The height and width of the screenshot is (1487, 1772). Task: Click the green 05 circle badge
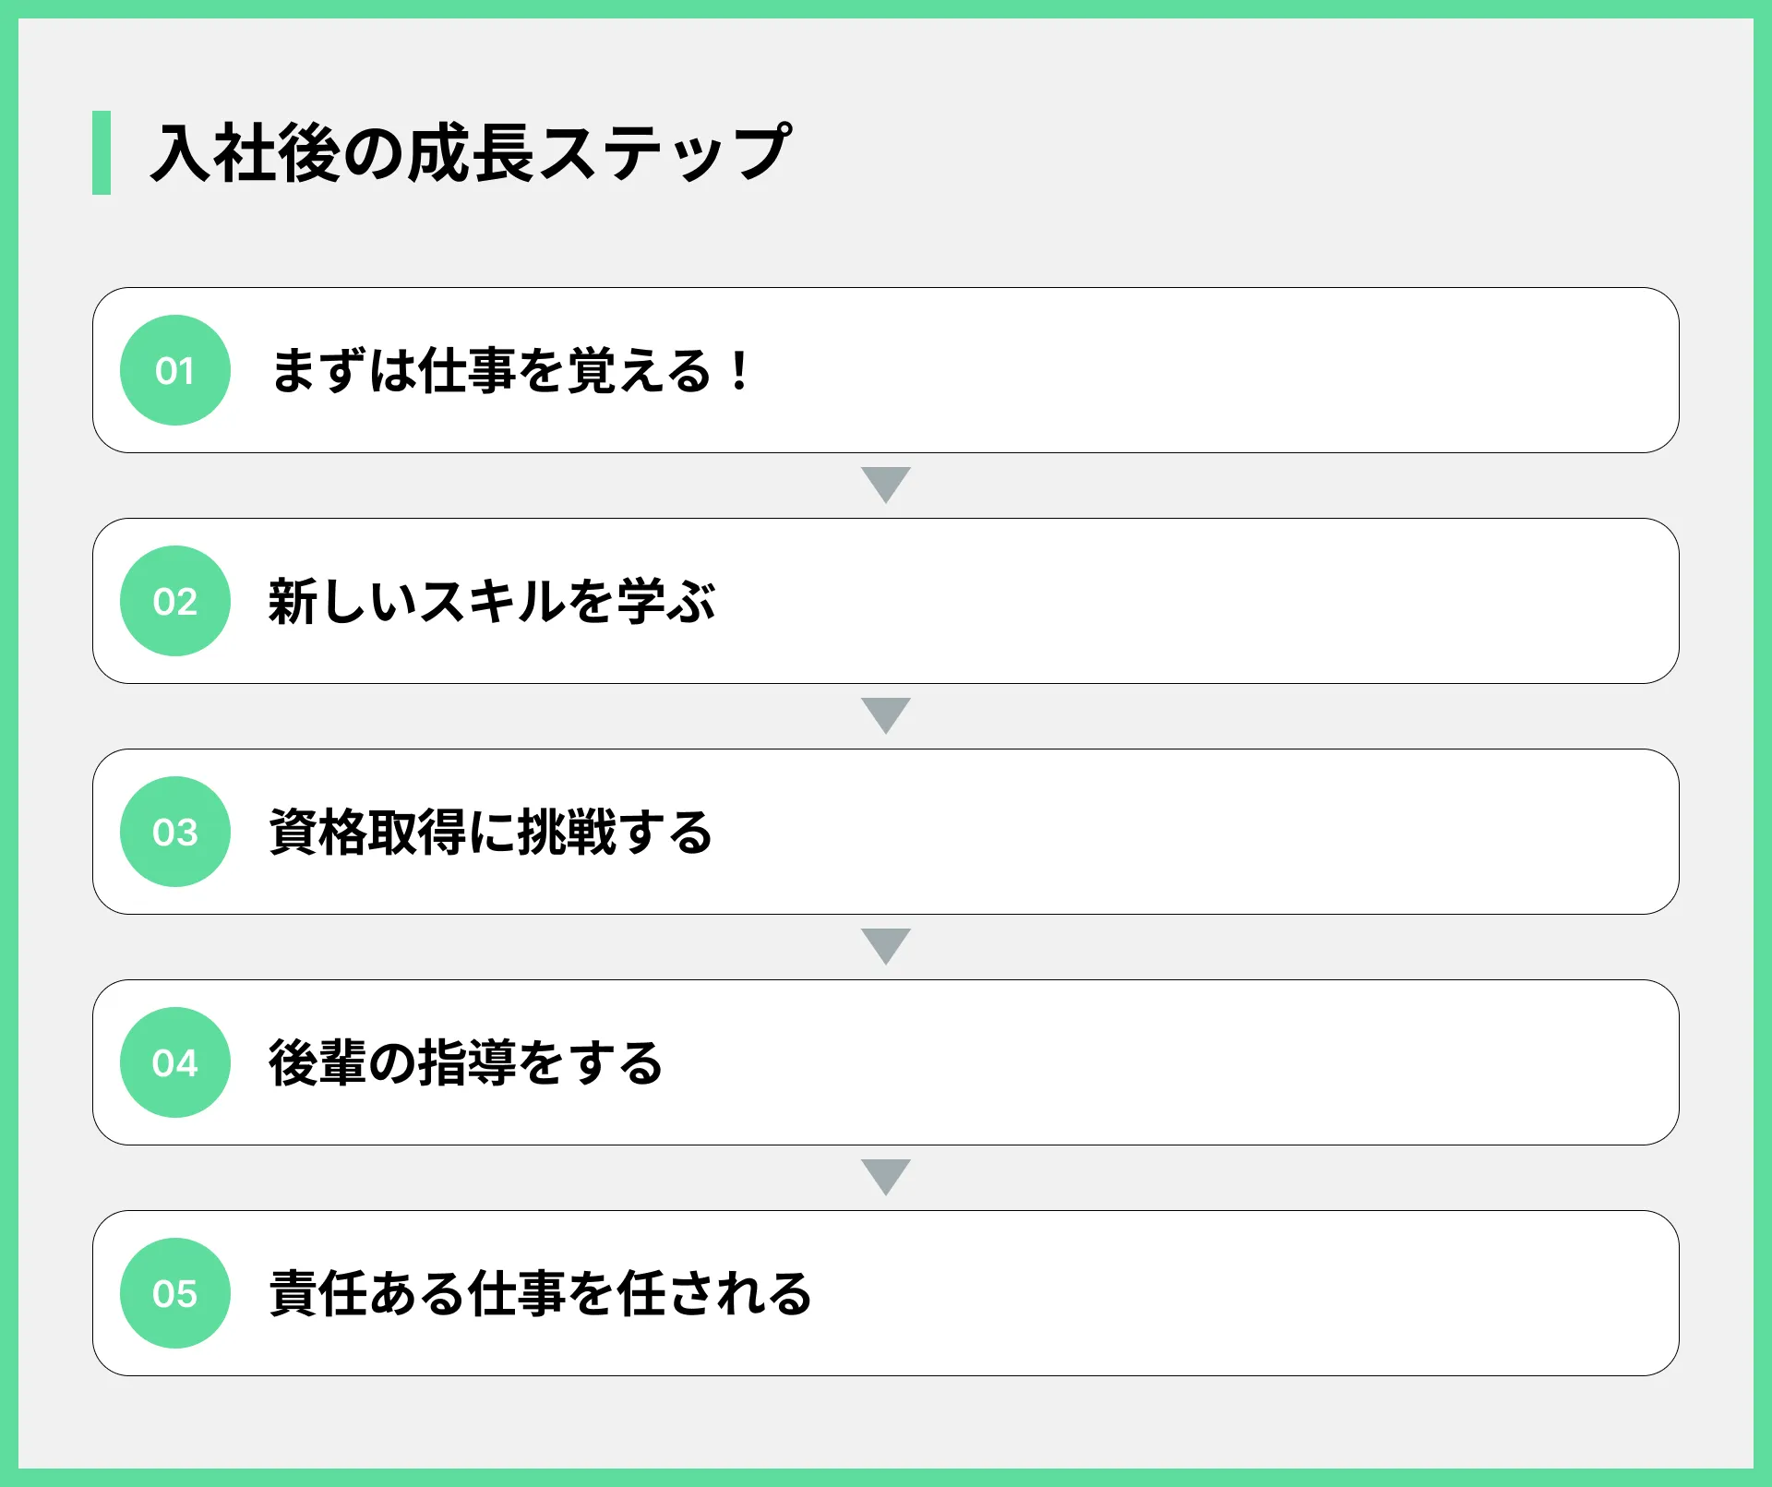(x=175, y=1293)
